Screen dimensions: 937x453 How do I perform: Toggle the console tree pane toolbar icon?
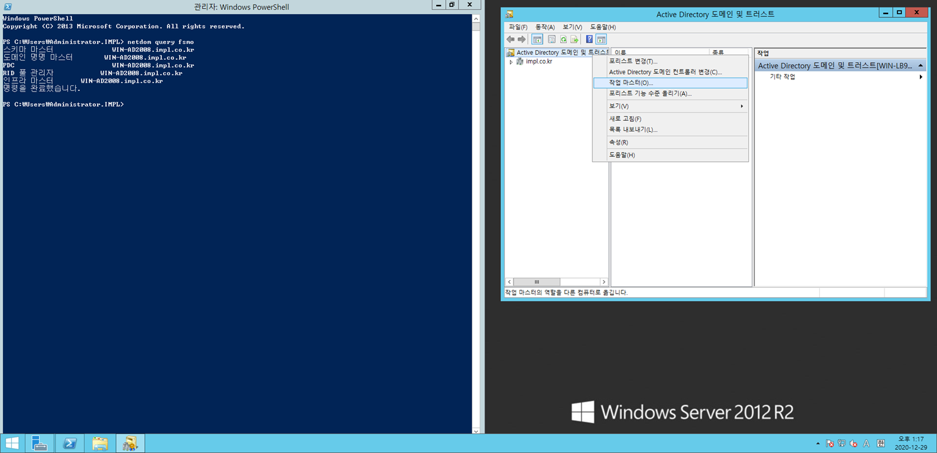537,40
